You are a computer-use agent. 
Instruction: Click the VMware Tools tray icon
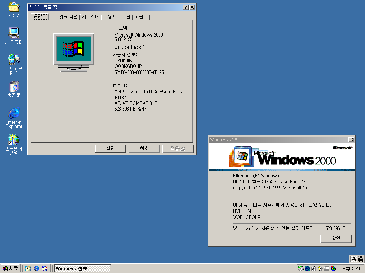coord(327,268)
